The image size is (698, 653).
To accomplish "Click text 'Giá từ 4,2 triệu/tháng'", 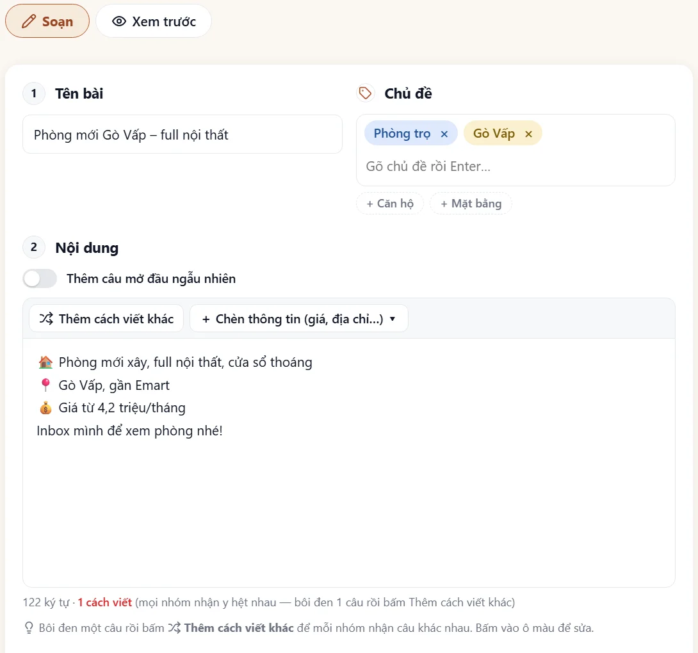I will [x=122, y=408].
